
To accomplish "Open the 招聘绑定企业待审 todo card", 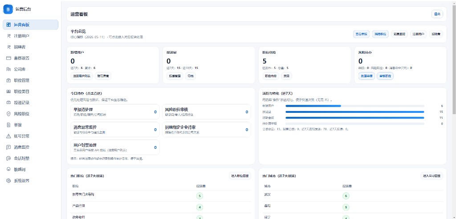I will pos(206,130).
